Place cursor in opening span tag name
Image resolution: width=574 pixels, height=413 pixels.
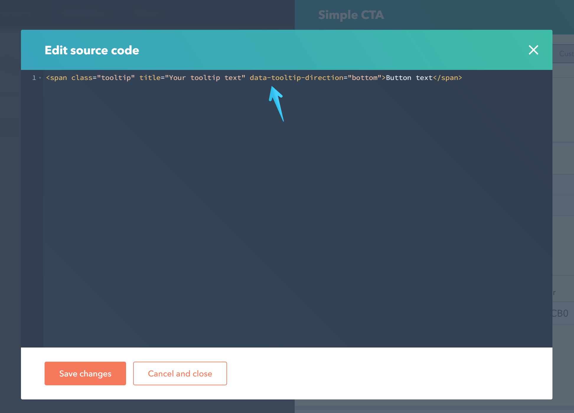[x=58, y=78]
